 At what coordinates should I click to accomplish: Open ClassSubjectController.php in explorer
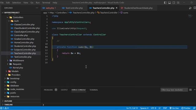pyautogui.click(x=27, y=32)
